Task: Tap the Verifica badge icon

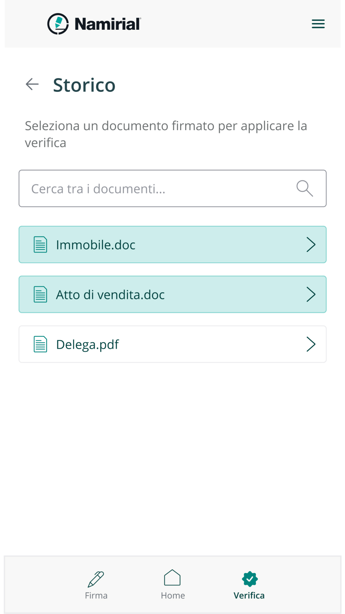Action: pos(249,579)
